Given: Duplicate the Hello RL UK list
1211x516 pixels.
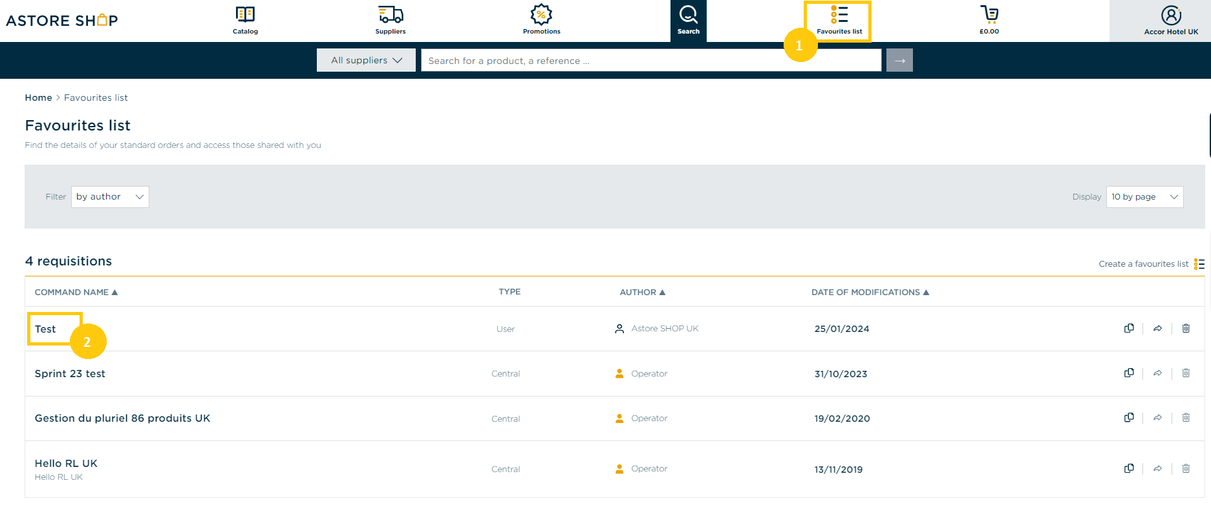Looking at the screenshot, I should click(x=1129, y=468).
